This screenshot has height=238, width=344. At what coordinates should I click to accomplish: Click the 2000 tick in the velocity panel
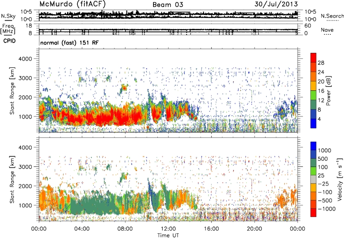pos(25,186)
